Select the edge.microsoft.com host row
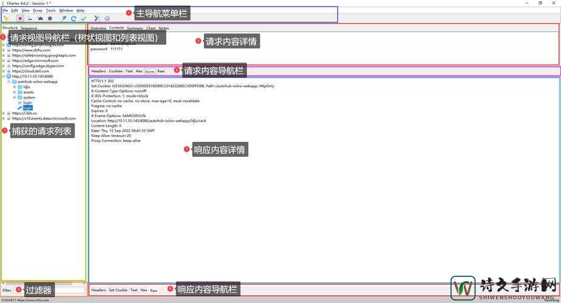The height and width of the screenshot is (303, 561). (35, 61)
